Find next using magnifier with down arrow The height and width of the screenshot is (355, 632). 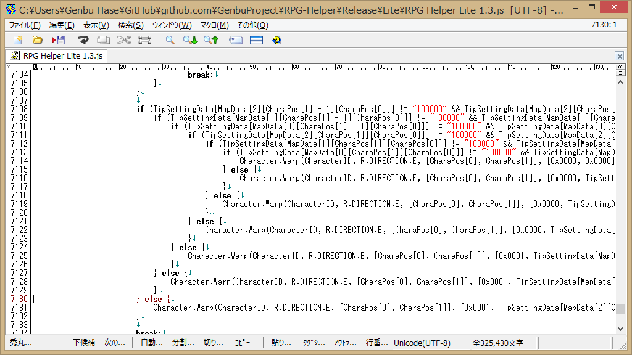(190, 40)
